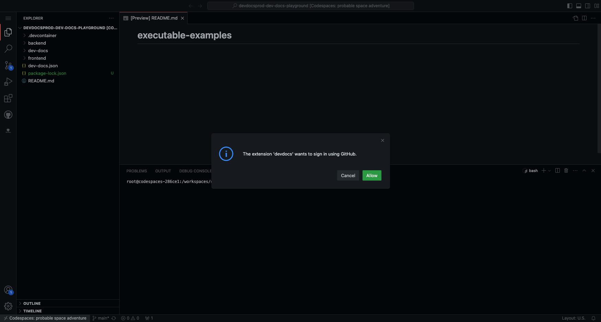Toggle the primary sidebar layout button
601x322 pixels.
(570, 6)
